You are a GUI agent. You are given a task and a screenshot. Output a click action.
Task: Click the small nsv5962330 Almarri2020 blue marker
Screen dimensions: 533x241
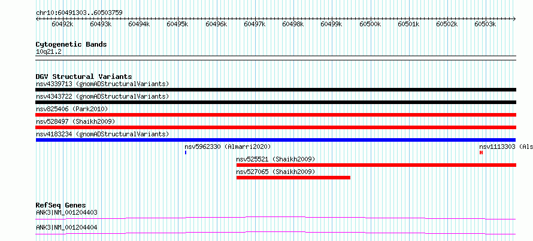[x=186, y=152]
